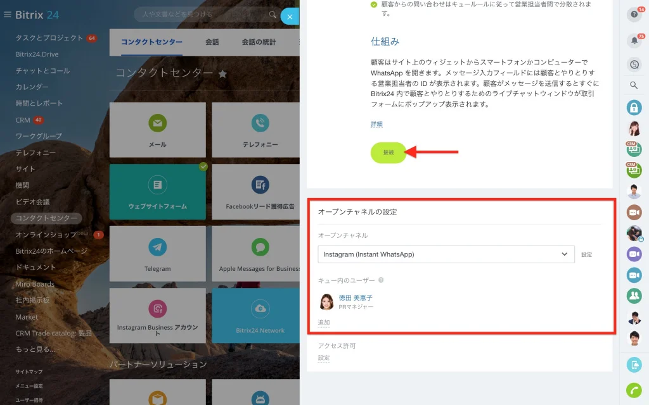The width and height of the screenshot is (649, 405).
Task: Open help question mark icon in right bar
Action: point(634,15)
